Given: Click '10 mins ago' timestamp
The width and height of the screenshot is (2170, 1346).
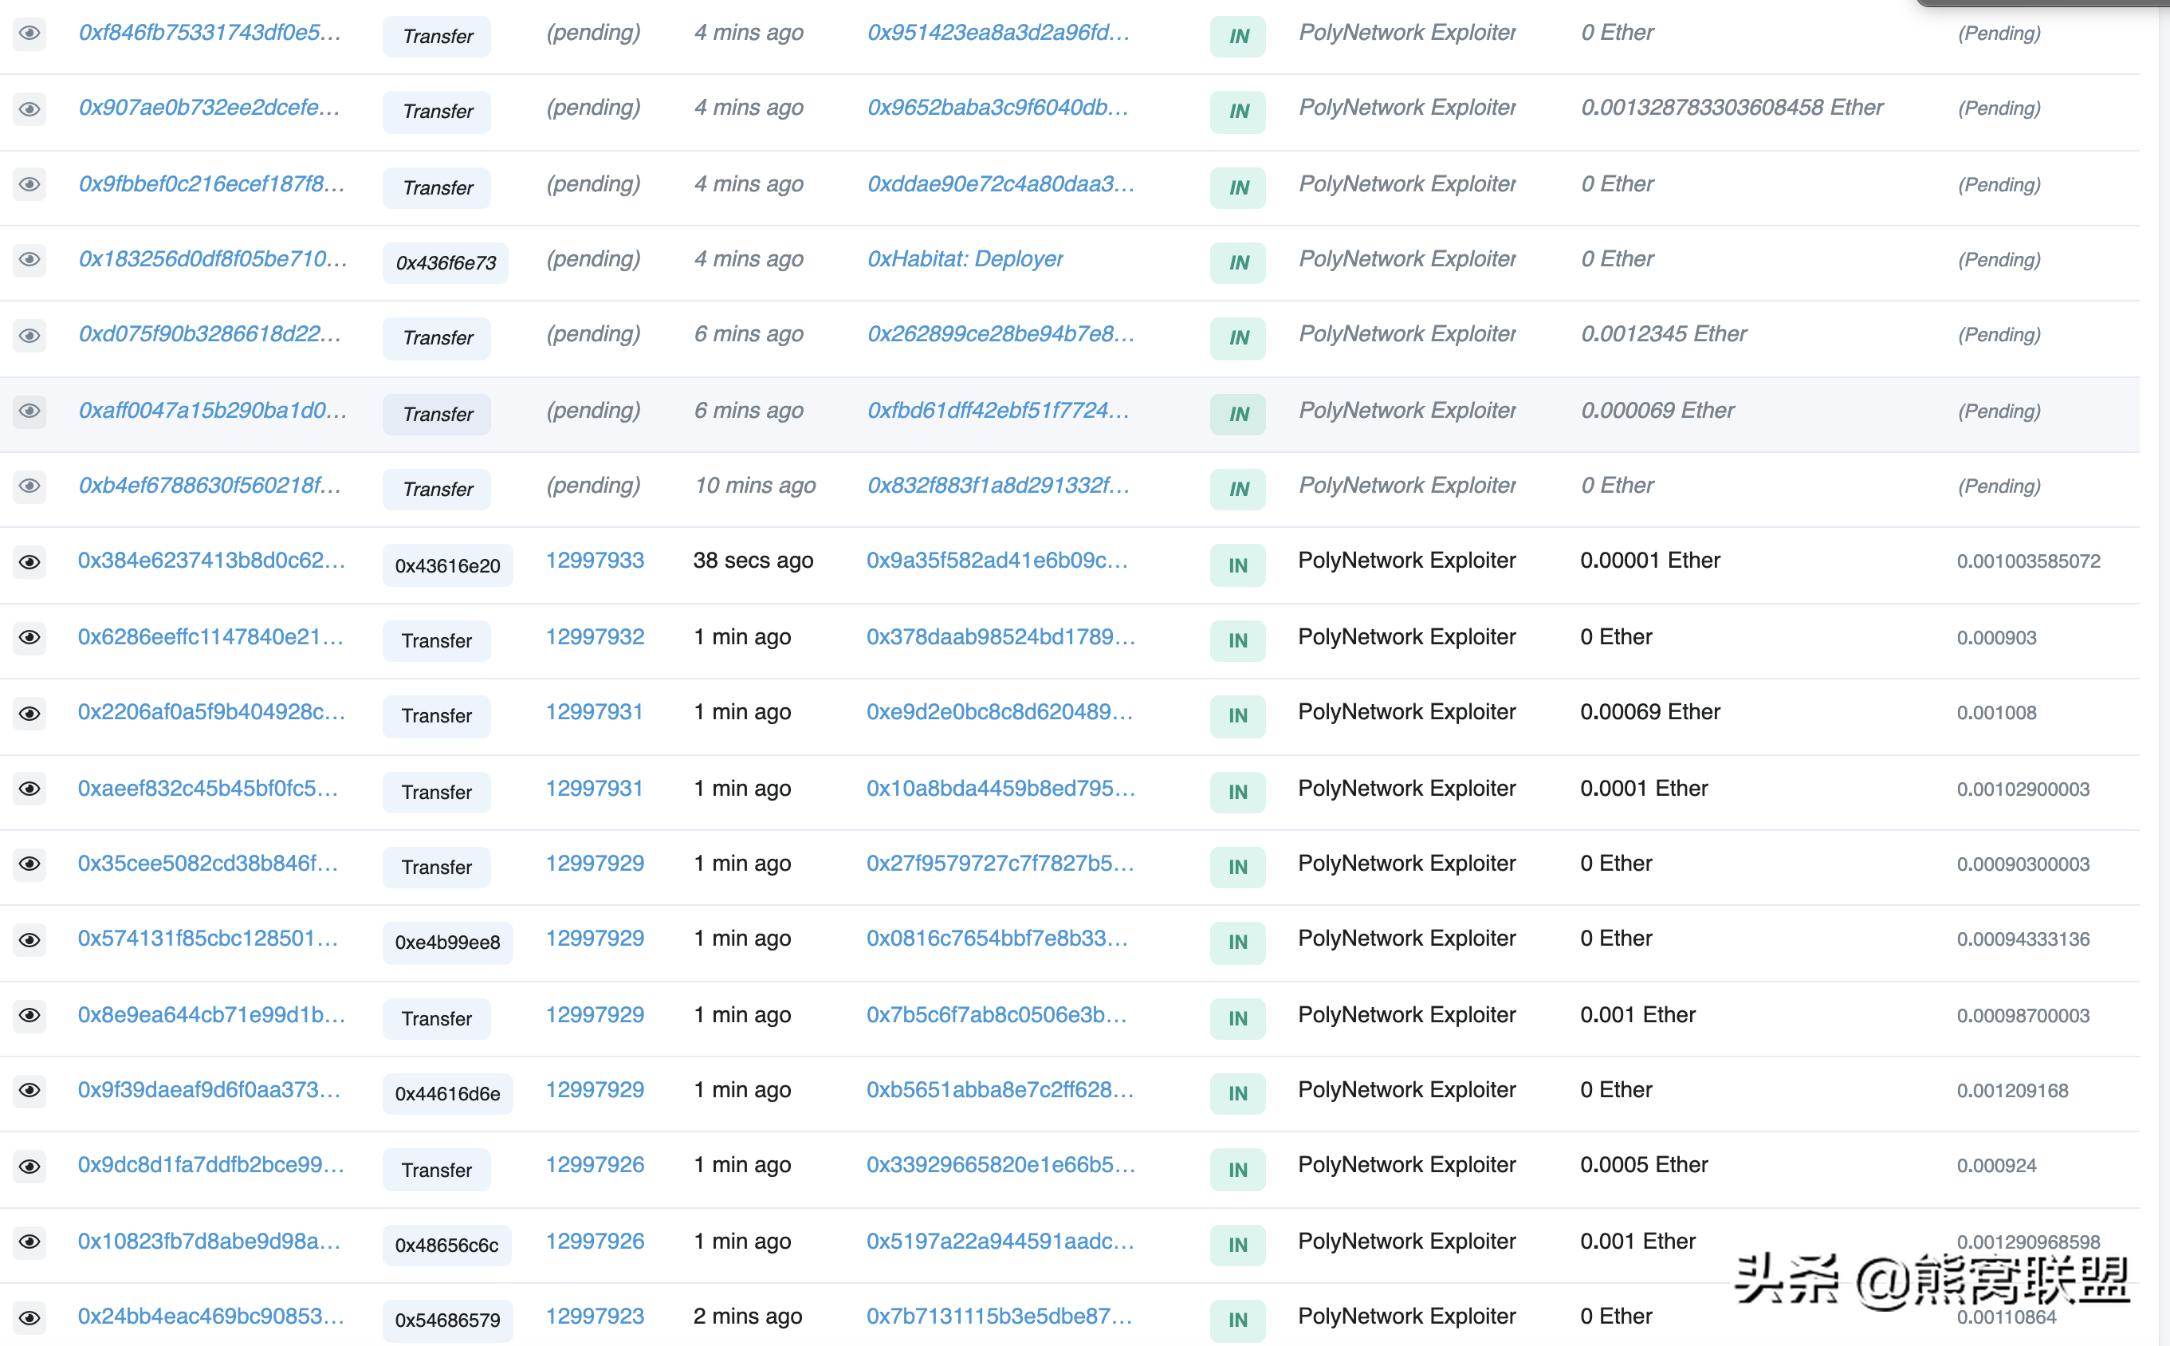Looking at the screenshot, I should pos(755,485).
